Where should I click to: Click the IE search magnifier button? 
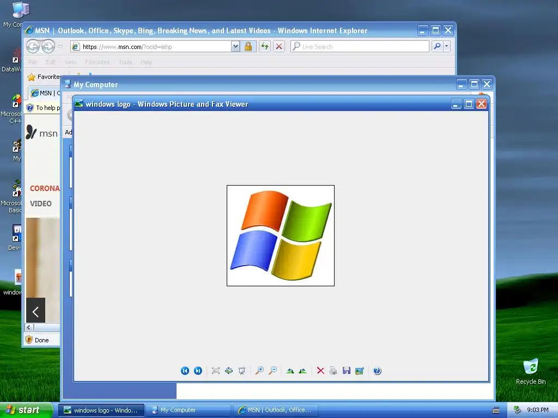click(437, 46)
